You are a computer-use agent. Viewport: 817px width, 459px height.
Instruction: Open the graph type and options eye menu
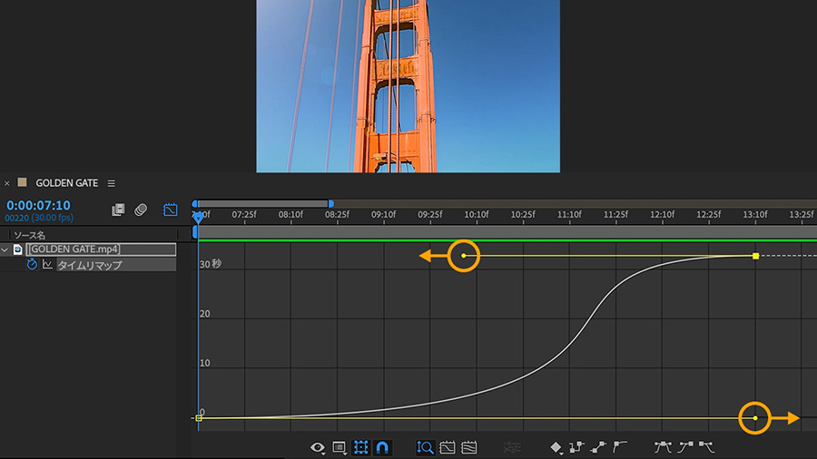tap(318, 447)
